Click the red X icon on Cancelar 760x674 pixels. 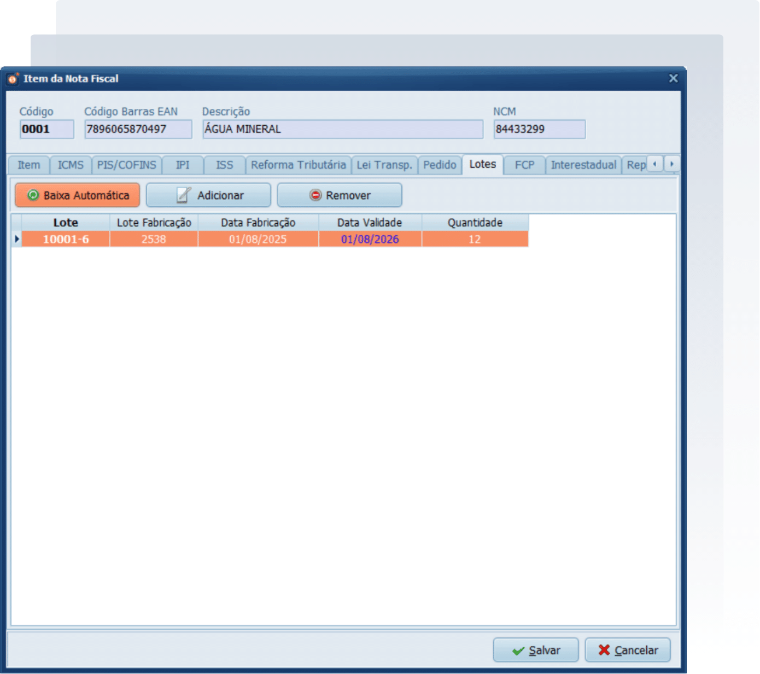604,650
